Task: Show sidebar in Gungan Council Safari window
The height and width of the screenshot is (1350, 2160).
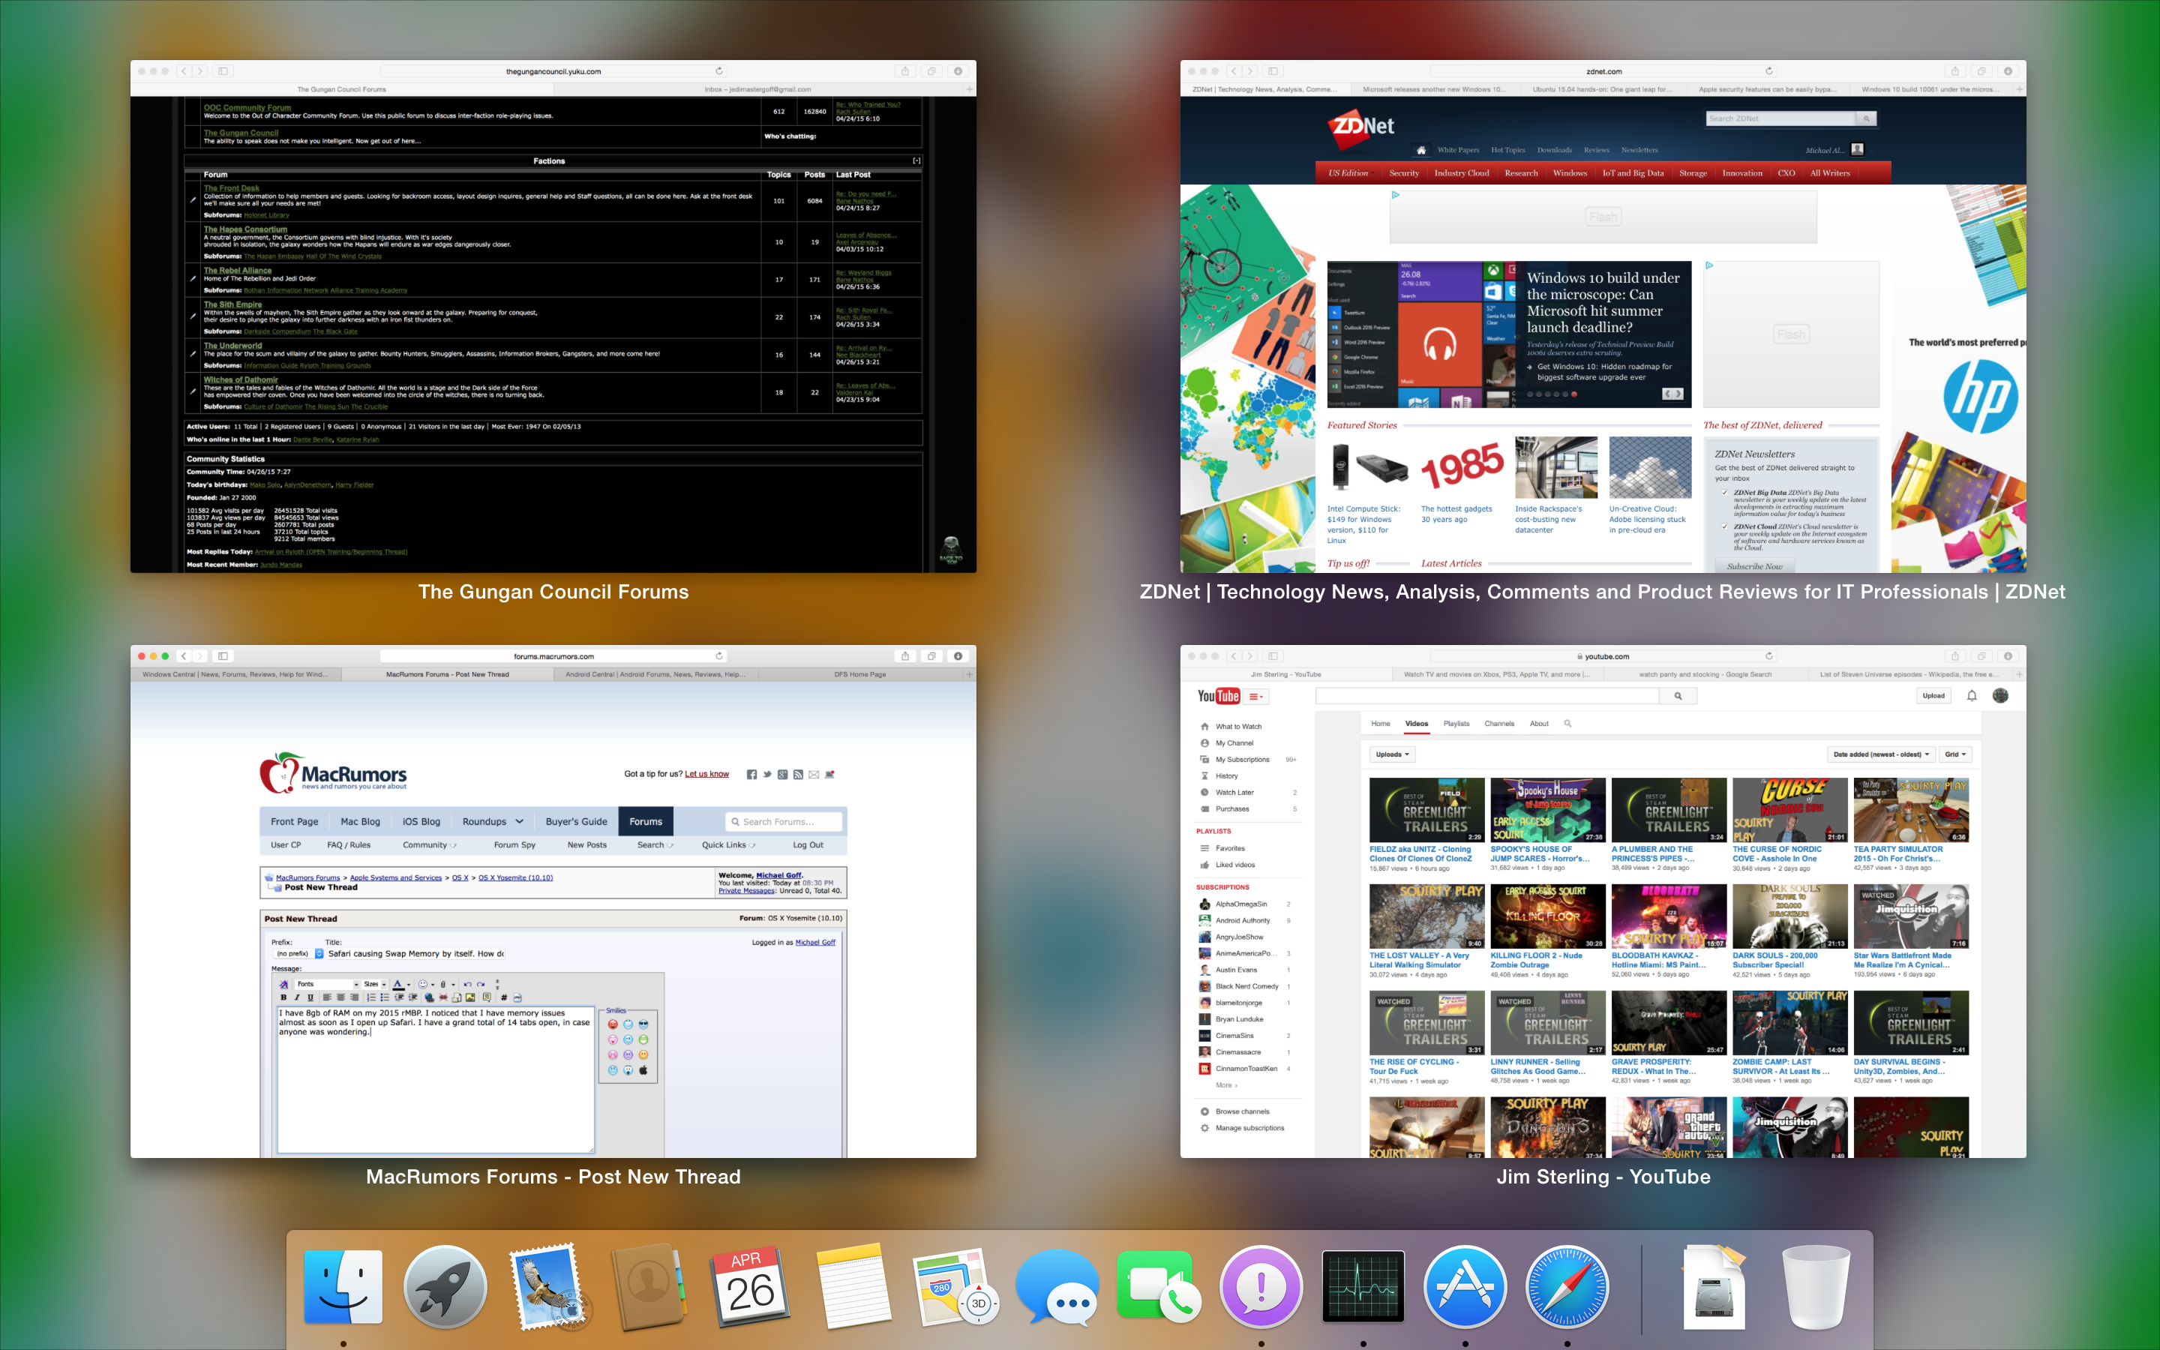Action: point(223,70)
